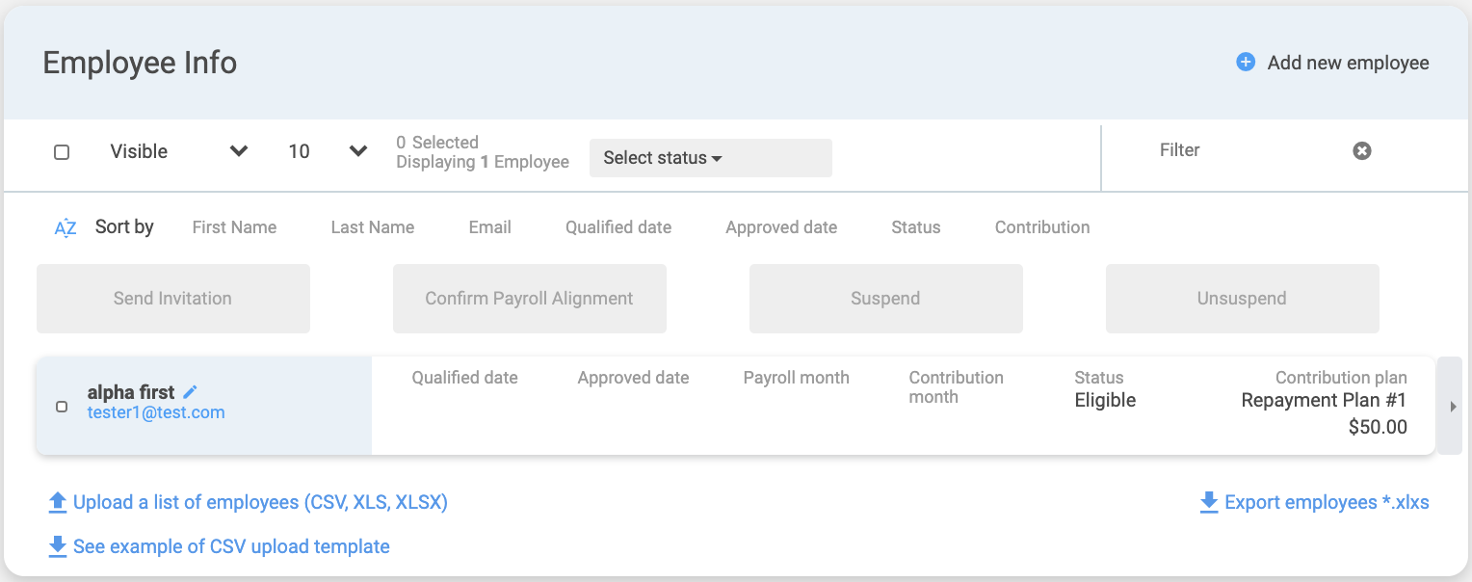Click the A-Z sort icon

(66, 228)
